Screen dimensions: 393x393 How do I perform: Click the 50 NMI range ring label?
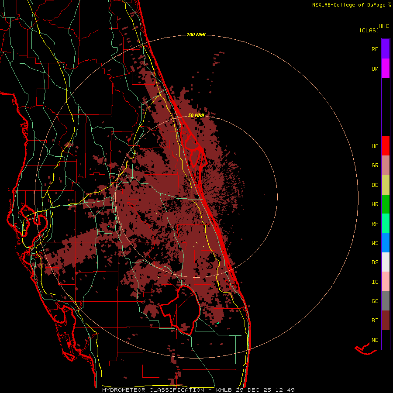(196, 115)
